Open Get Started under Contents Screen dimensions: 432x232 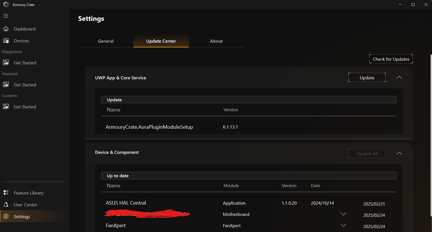25,106
